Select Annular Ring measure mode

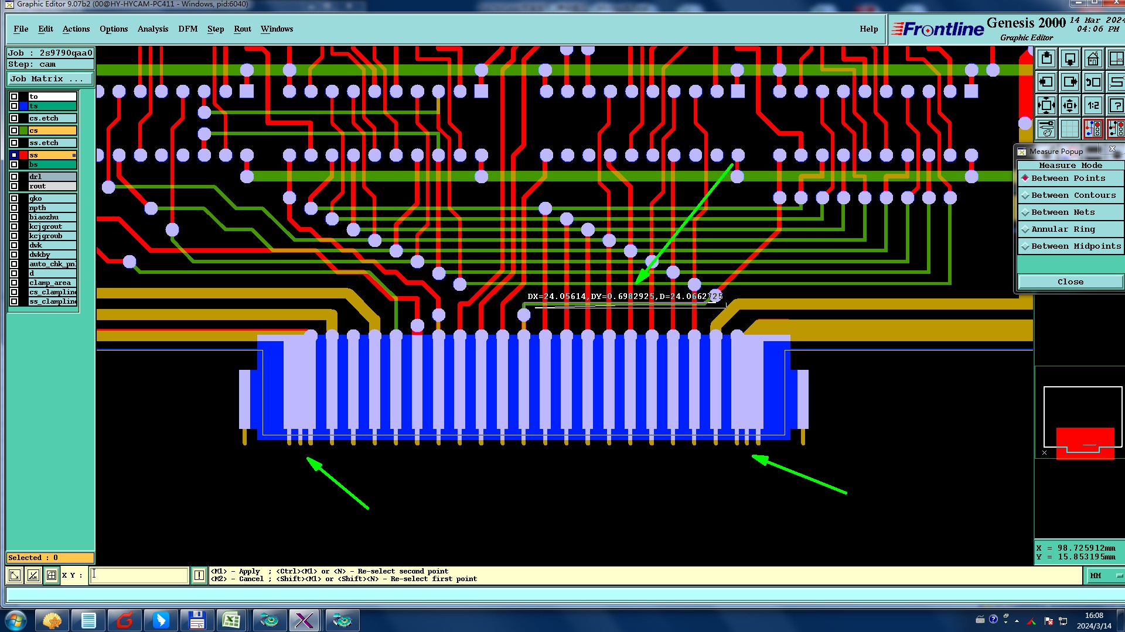coord(1062,229)
